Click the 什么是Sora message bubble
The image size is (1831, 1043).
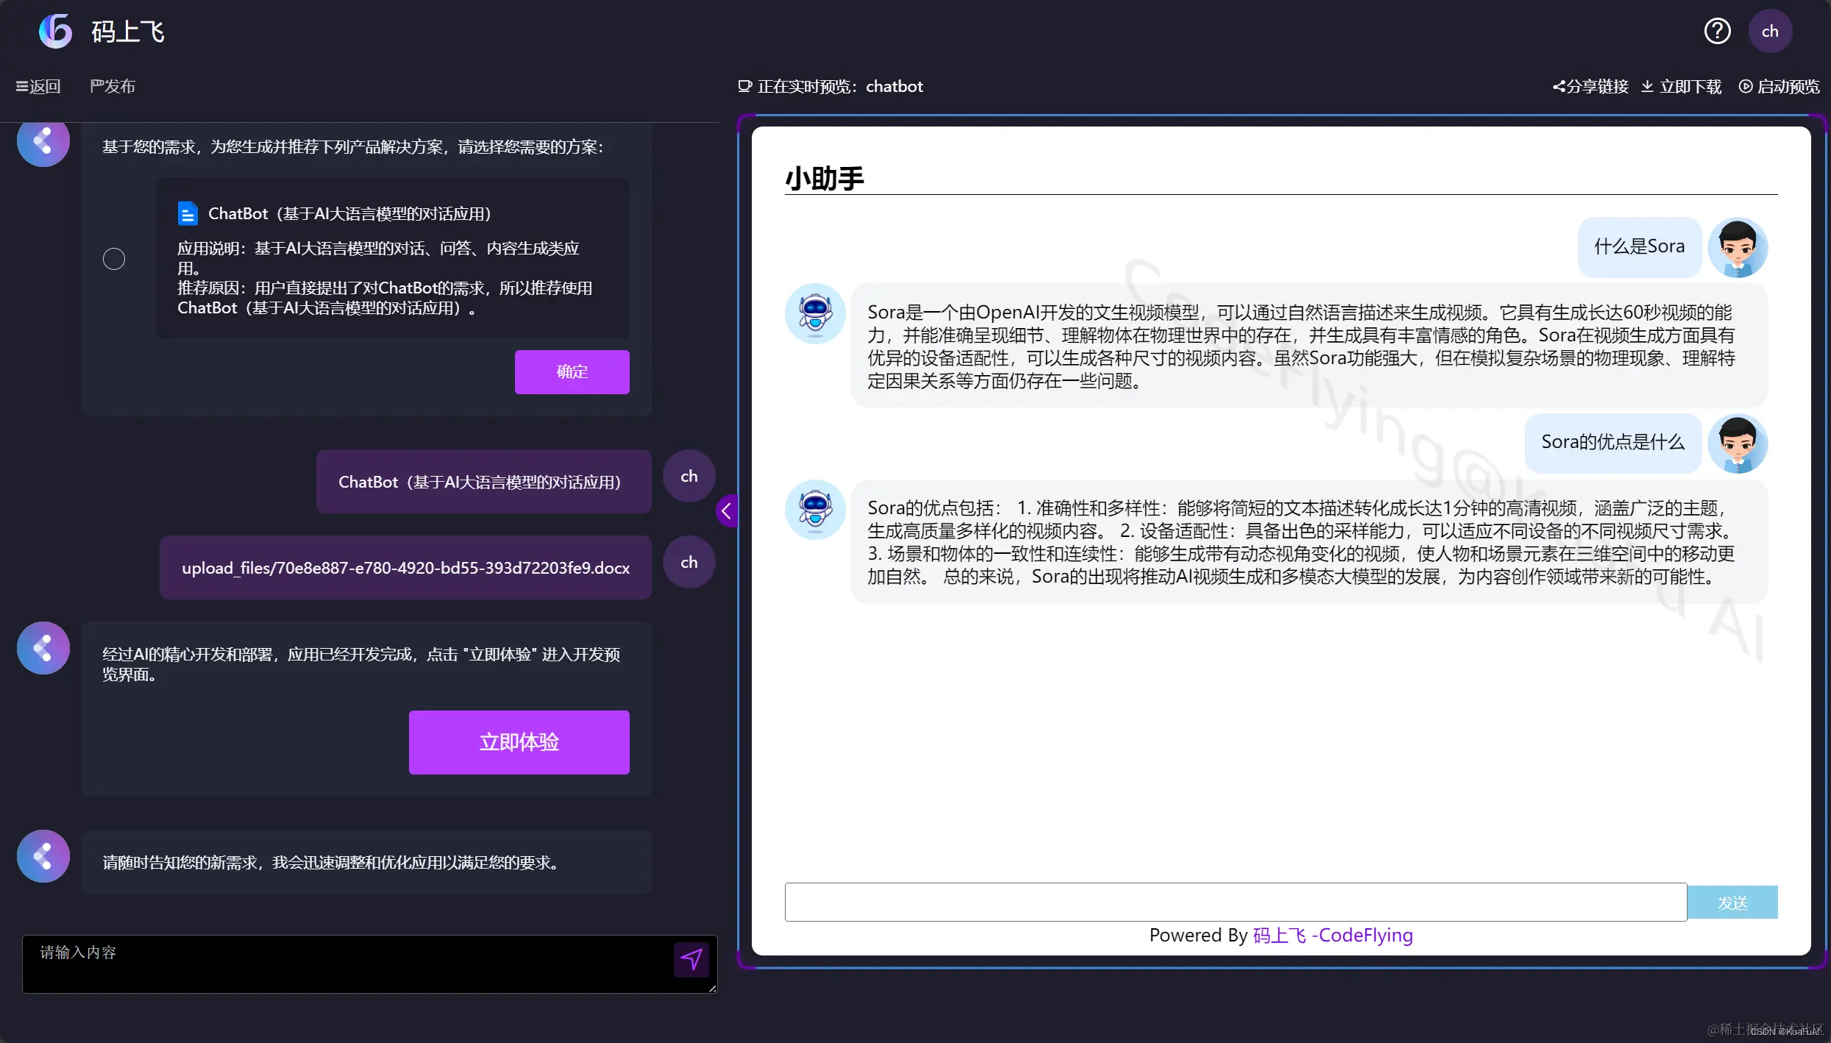[x=1639, y=247]
